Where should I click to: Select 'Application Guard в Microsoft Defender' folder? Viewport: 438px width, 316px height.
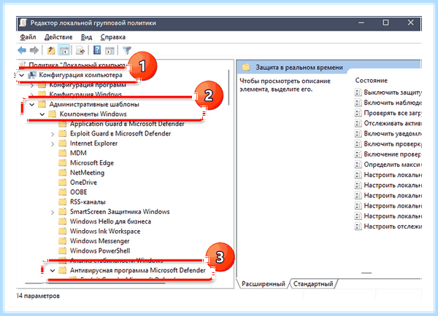[x=127, y=124]
